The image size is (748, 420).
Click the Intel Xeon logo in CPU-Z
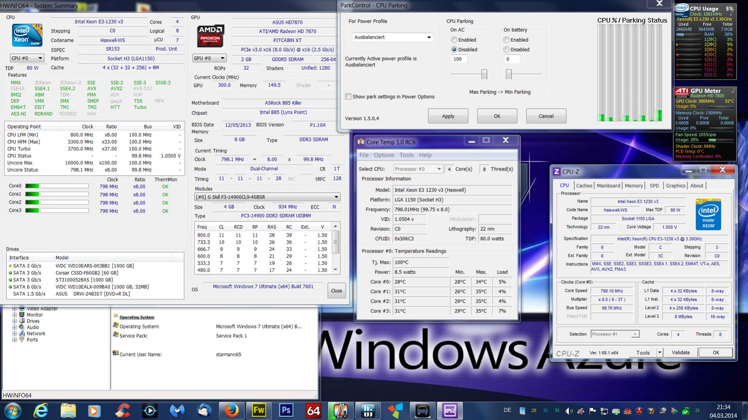pos(708,214)
